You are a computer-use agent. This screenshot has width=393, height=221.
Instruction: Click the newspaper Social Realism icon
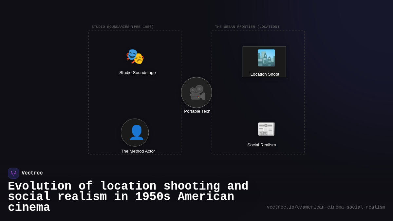coord(266,129)
